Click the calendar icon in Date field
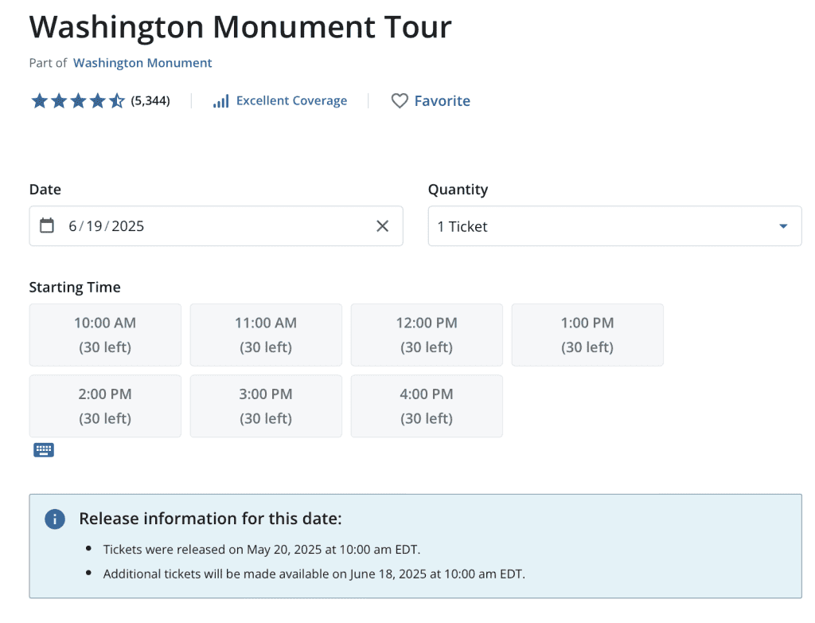 click(47, 225)
